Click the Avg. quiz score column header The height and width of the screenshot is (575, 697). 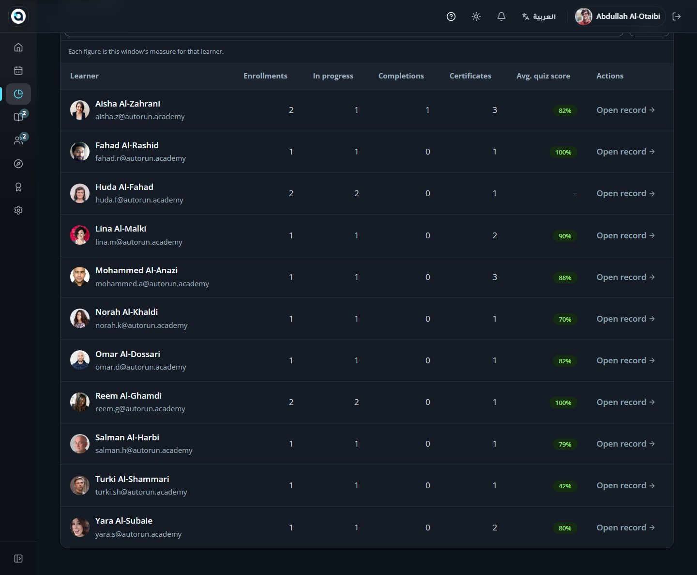[x=543, y=76]
